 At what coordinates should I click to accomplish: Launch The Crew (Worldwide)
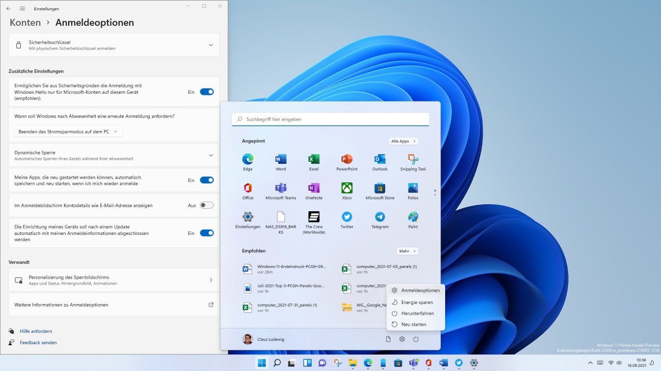pos(314,223)
